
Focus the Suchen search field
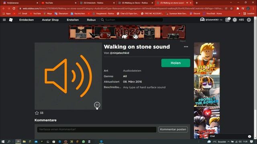131,20
